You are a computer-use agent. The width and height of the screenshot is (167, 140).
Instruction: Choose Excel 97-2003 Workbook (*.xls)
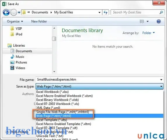coord(99,104)
